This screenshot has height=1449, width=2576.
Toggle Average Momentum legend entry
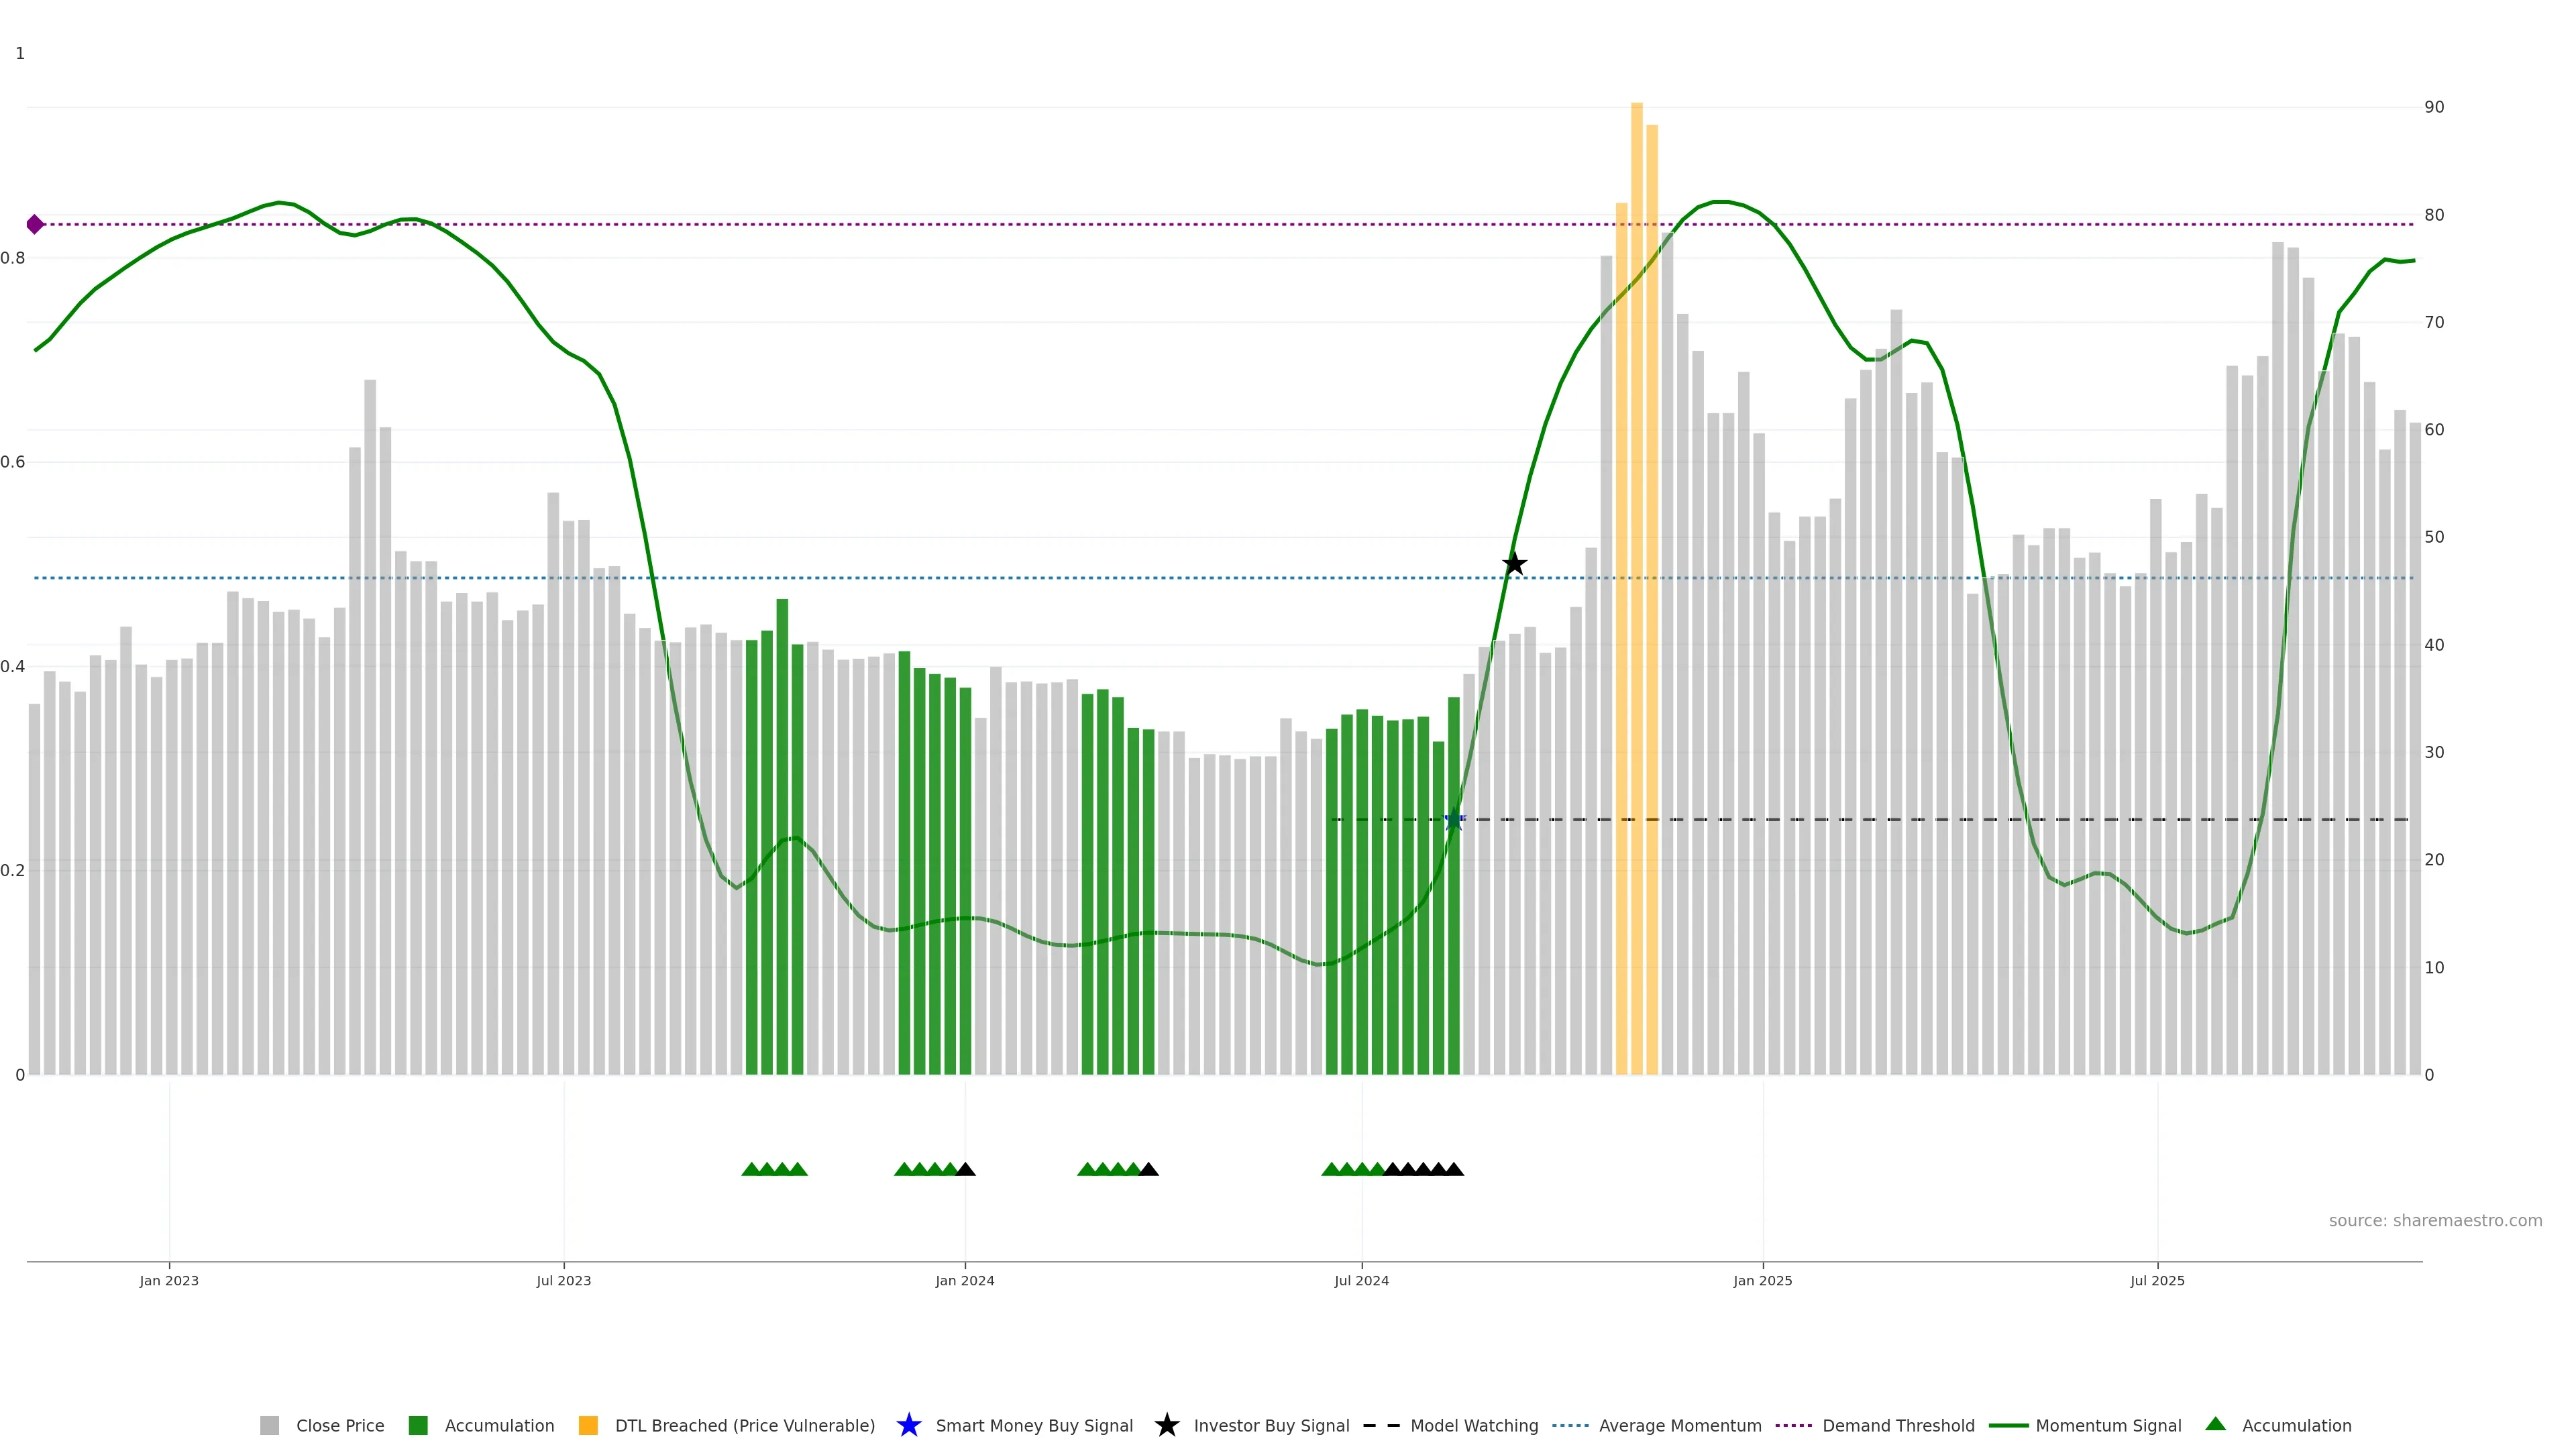pyautogui.click(x=1679, y=1426)
